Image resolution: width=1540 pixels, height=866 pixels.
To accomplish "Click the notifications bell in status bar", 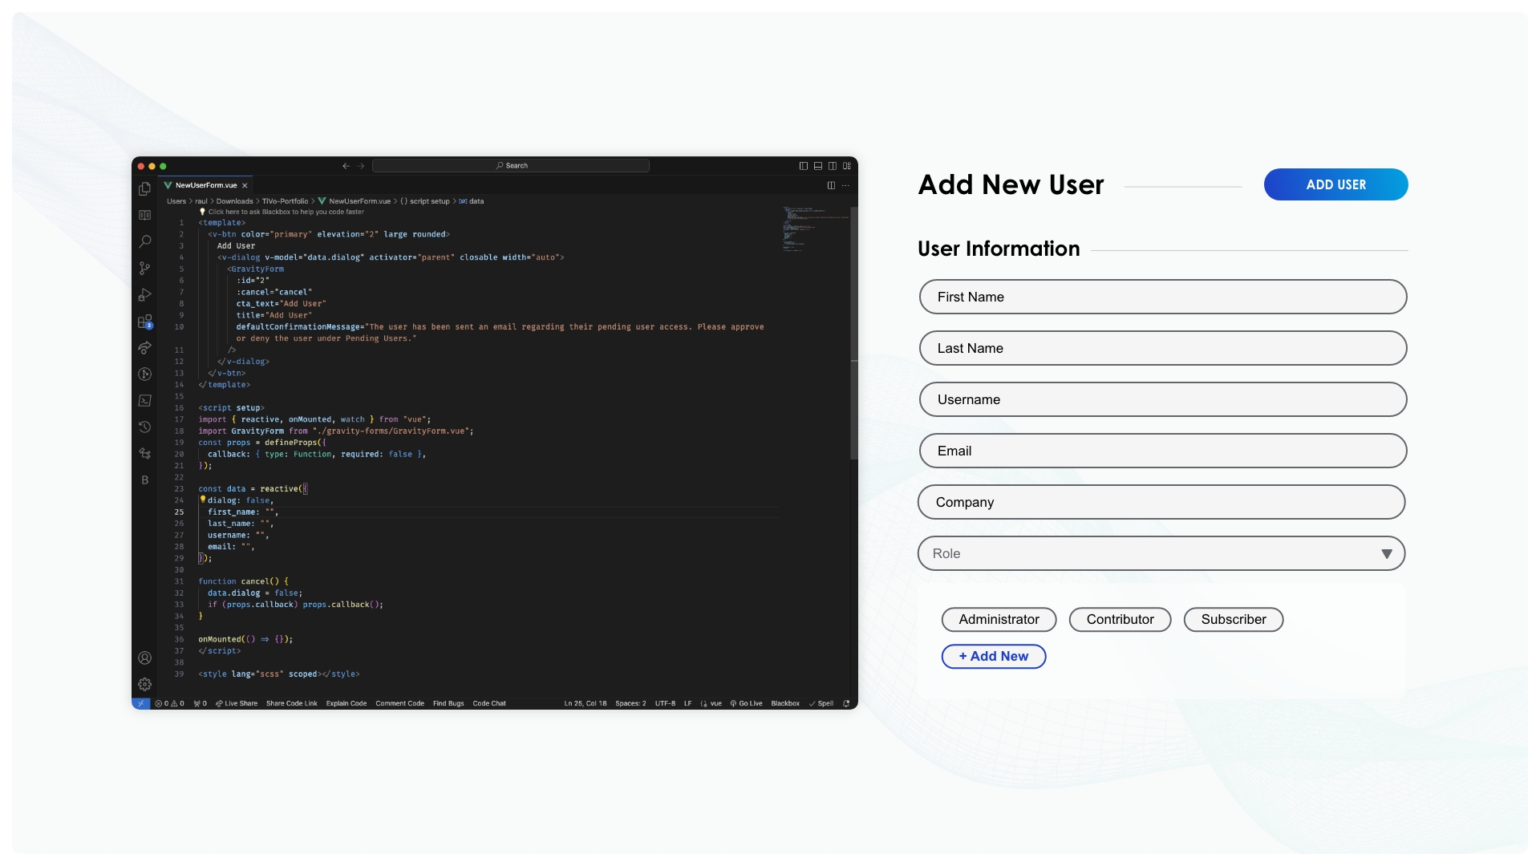I will 846,703.
